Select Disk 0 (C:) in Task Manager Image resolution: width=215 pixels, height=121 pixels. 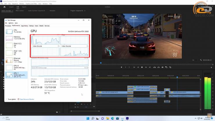click(16, 45)
